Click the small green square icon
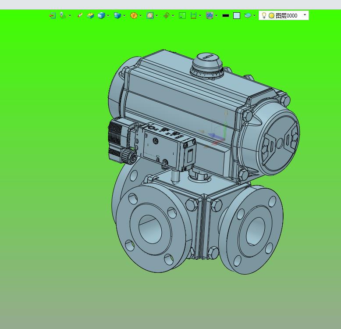This screenshot has height=329, width=341. point(182,15)
